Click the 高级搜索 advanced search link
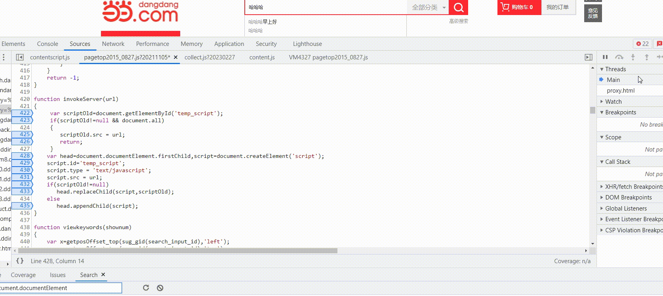Image resolution: width=663 pixels, height=296 pixels. 459,21
